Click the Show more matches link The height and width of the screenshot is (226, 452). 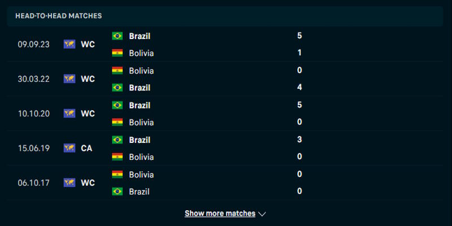[x=220, y=214]
